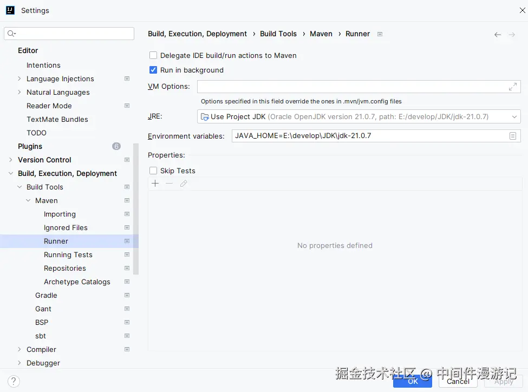
Task: Select Gant under Build Tools
Action: tap(43, 309)
